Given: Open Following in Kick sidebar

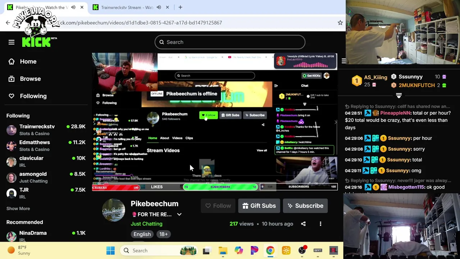Looking at the screenshot, I should point(28,96).
